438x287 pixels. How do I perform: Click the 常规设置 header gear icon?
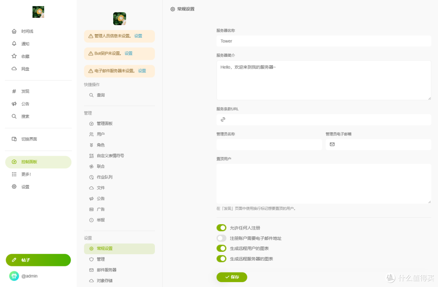pos(173,9)
